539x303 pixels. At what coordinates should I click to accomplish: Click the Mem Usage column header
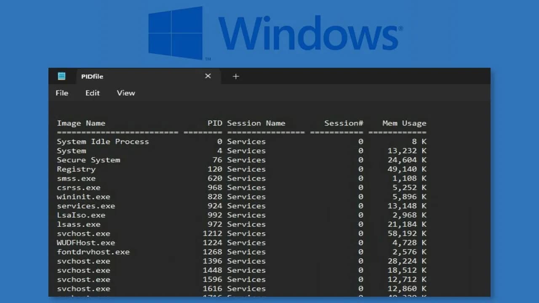[404, 123]
